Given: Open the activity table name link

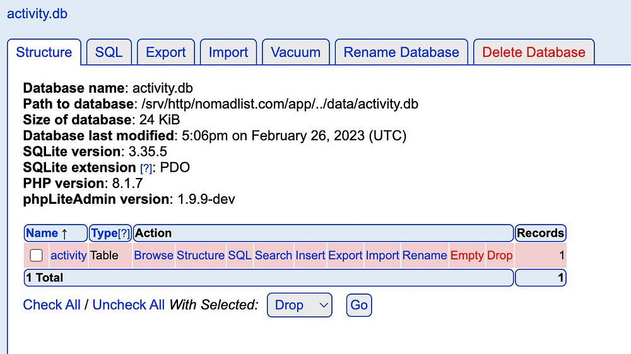Looking at the screenshot, I should (68, 256).
